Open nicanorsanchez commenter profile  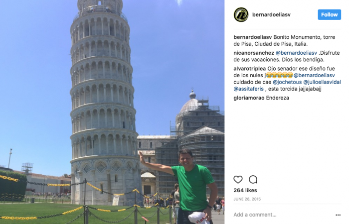pos(254,53)
